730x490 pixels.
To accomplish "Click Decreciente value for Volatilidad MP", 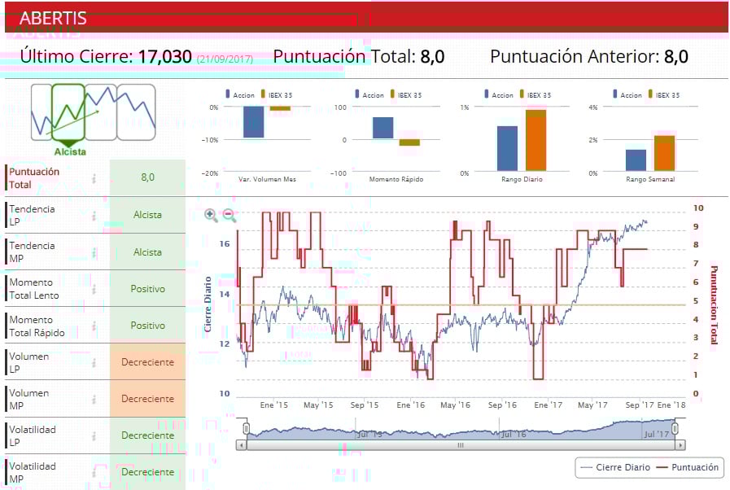I will pyautogui.click(x=147, y=472).
